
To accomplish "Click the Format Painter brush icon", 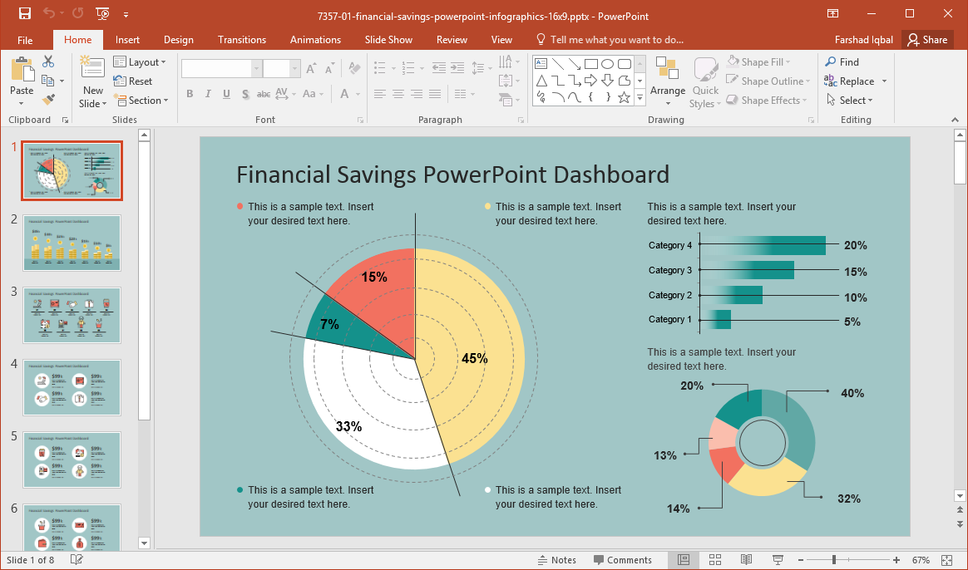I will tap(48, 100).
